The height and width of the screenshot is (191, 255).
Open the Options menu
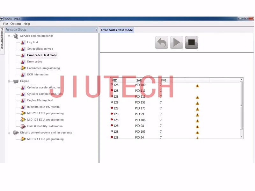point(16,24)
